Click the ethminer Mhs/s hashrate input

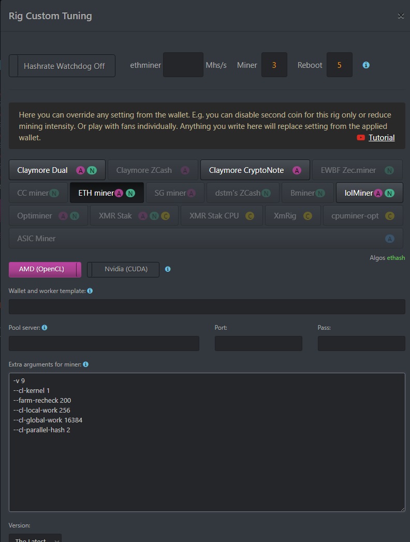coord(183,65)
